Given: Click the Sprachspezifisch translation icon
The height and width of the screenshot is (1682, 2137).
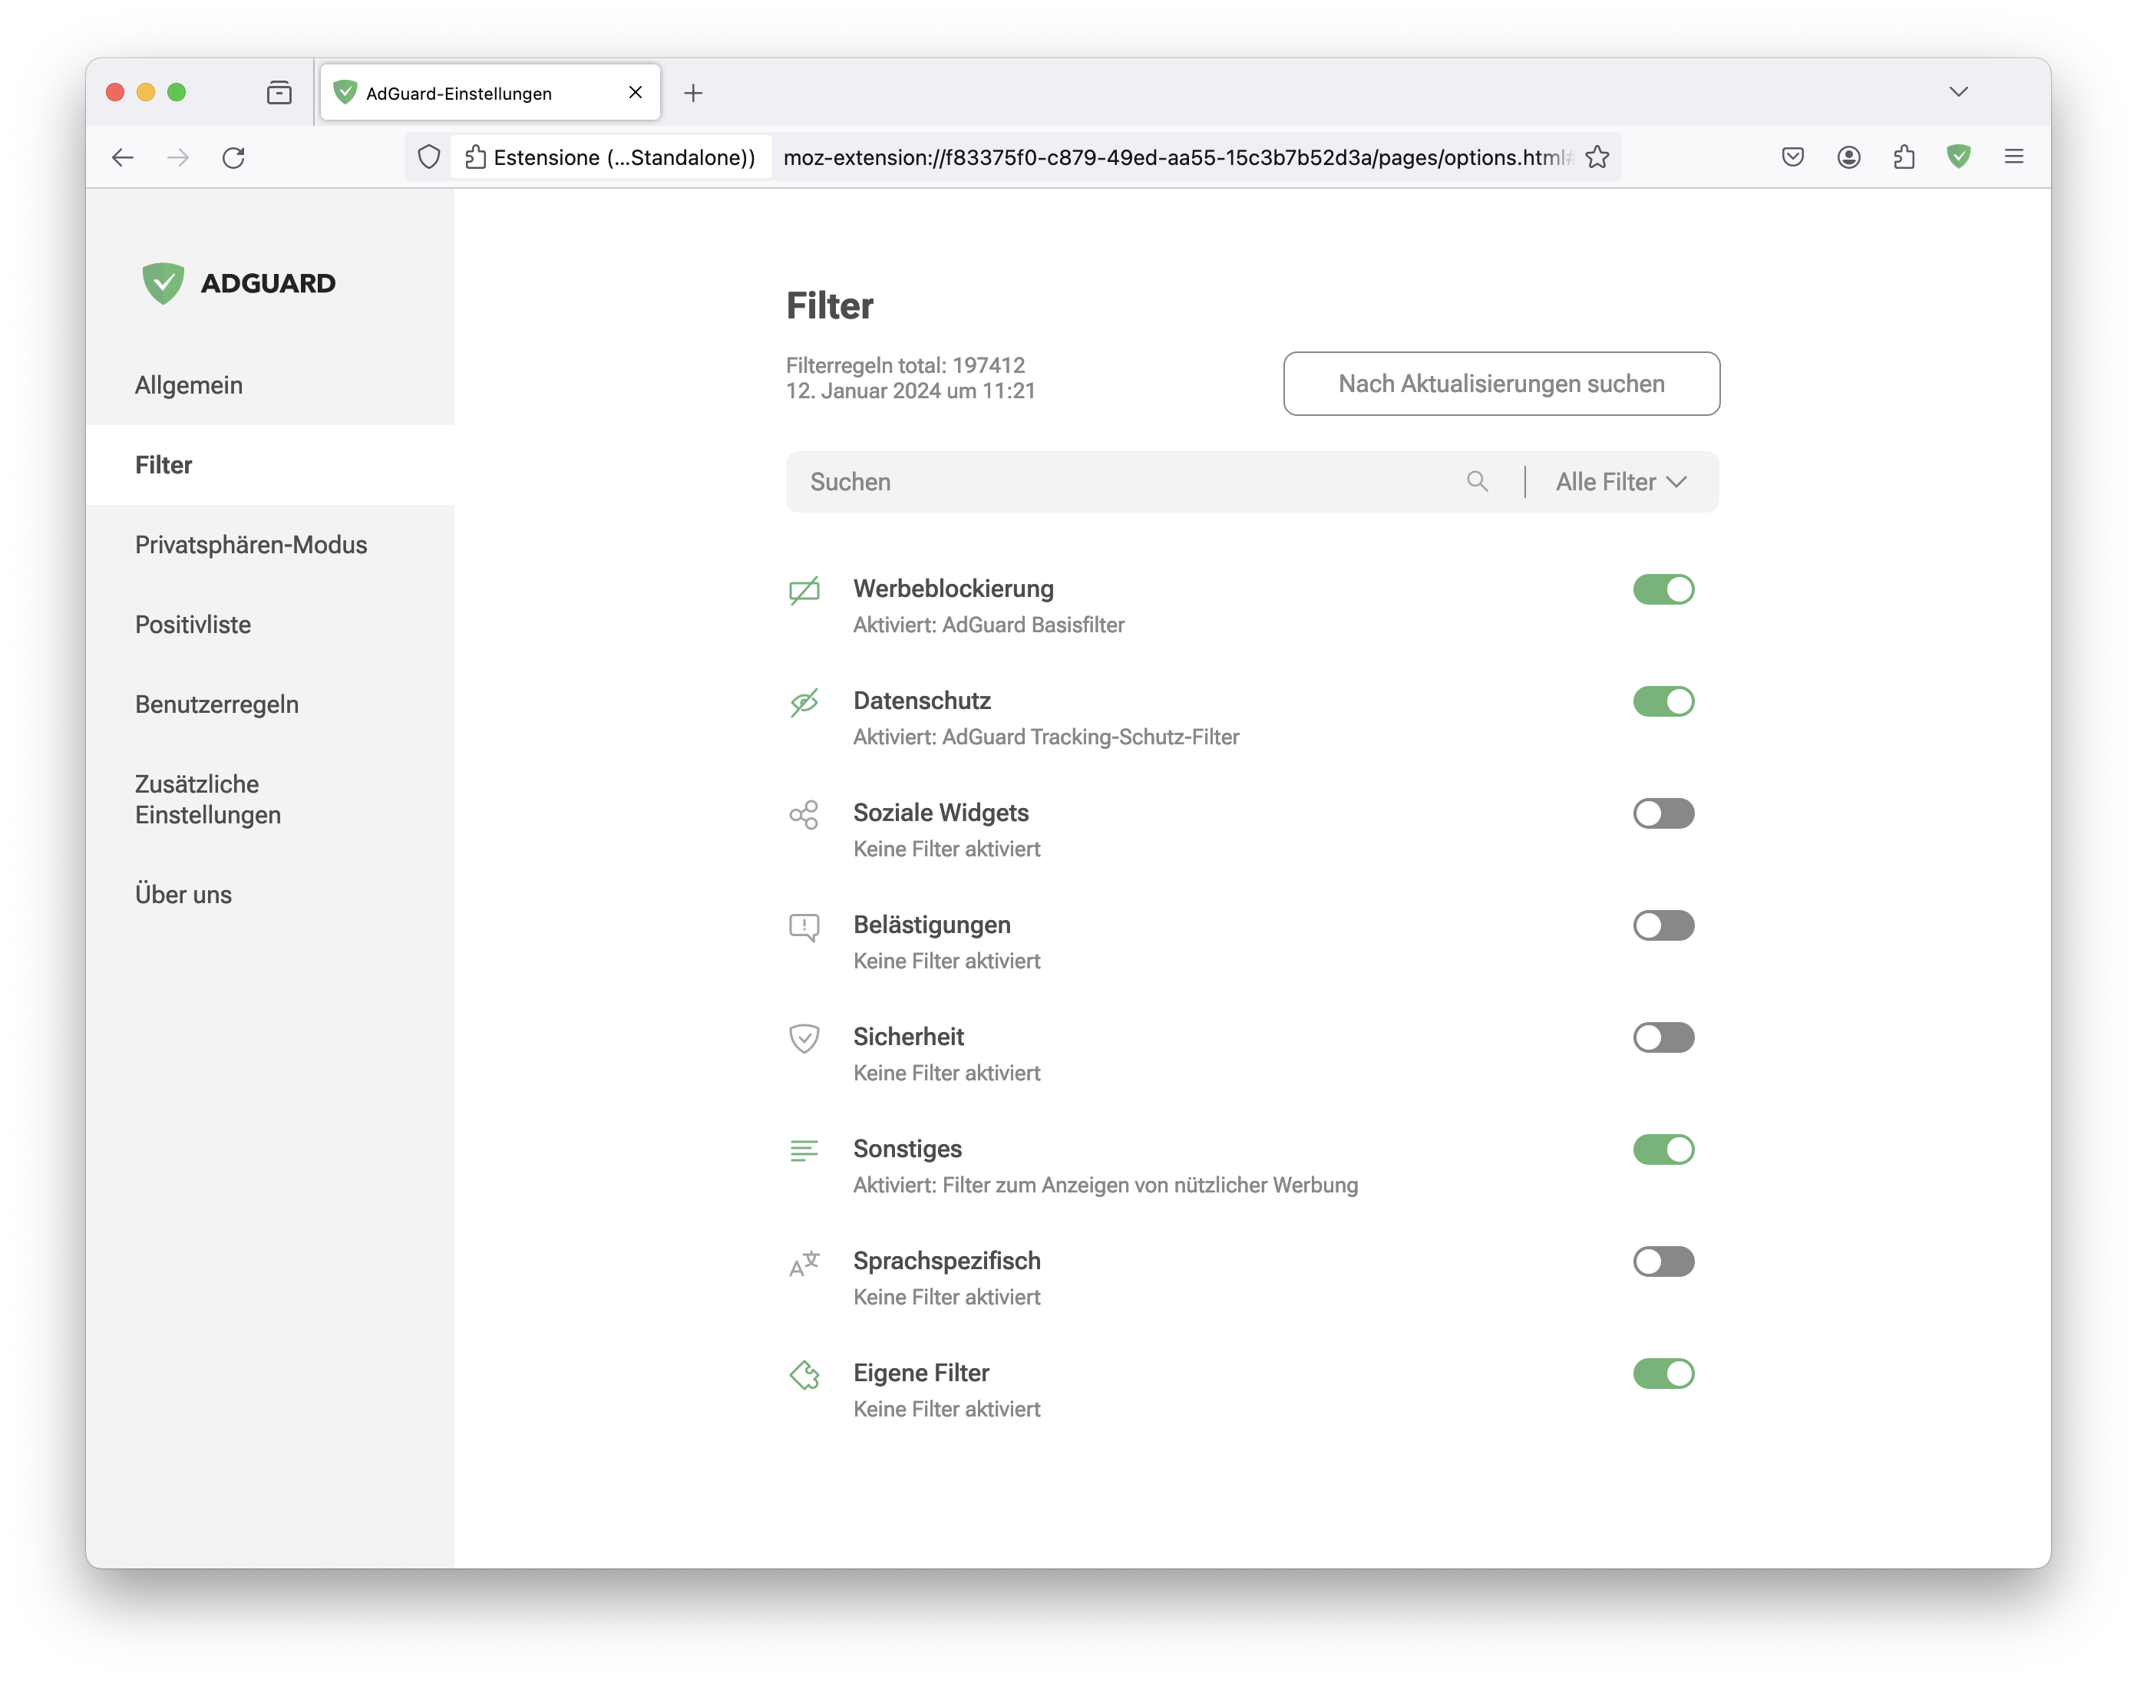Looking at the screenshot, I should pos(804,1262).
